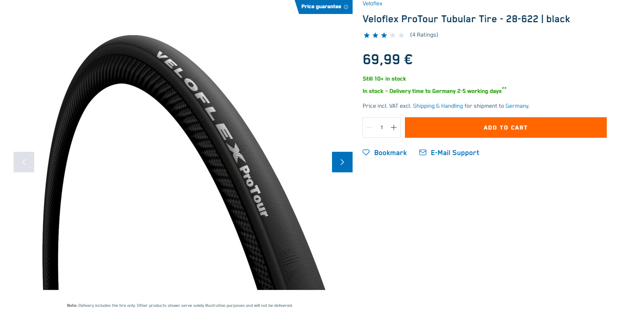Open the 4 Ratings reviews link
This screenshot has height=313, width=629.
click(x=424, y=35)
